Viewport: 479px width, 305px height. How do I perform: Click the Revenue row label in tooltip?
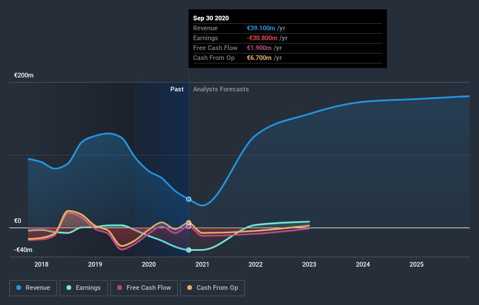(x=205, y=28)
